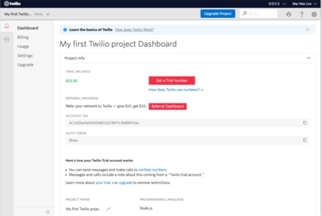Copy the Auth Token value

click(305, 140)
